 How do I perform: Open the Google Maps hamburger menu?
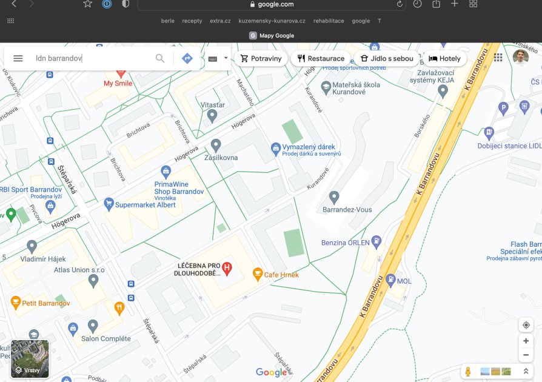(x=18, y=58)
